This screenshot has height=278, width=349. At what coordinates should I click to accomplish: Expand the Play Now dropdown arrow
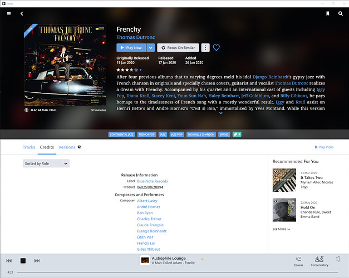(x=151, y=48)
